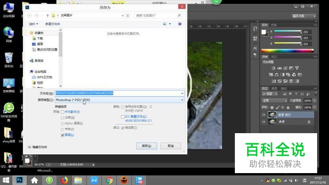Filter layers by adjustment layer type
329x185 pixels.
tap(290, 94)
